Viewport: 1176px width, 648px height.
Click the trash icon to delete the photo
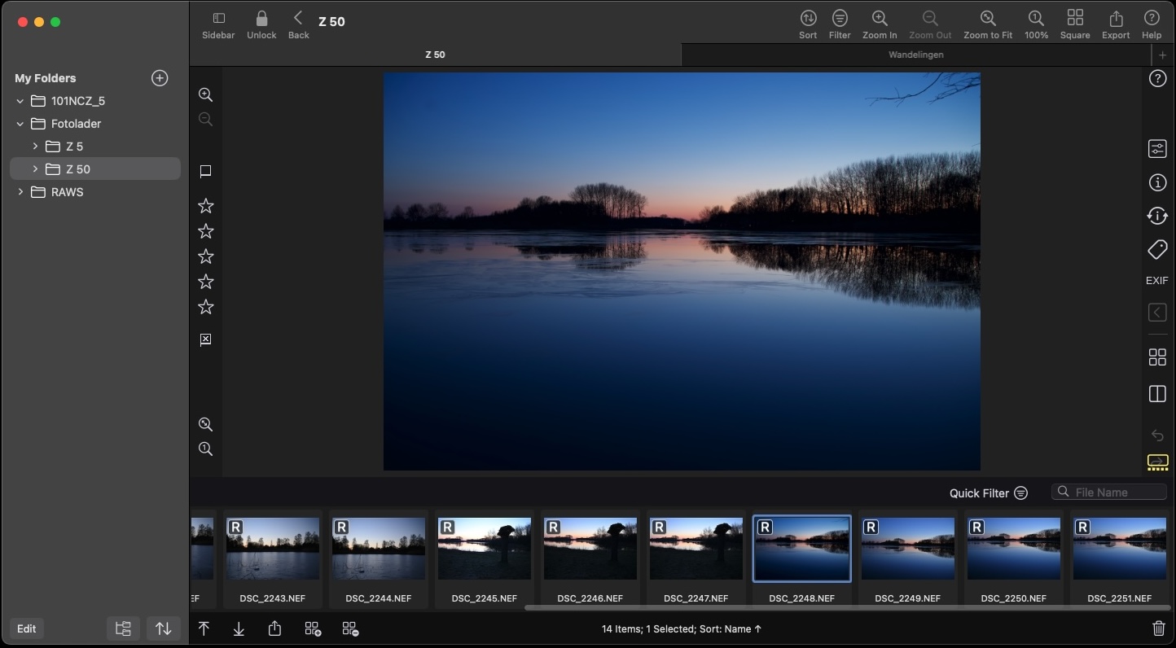1158,628
